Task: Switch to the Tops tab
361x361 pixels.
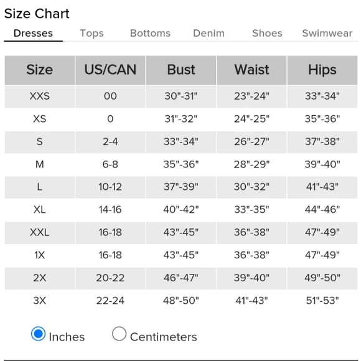Action: [91, 34]
